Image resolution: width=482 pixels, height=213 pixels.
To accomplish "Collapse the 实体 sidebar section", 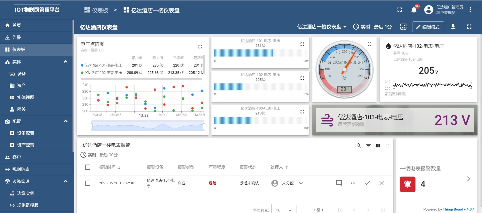I will tap(66, 62).
